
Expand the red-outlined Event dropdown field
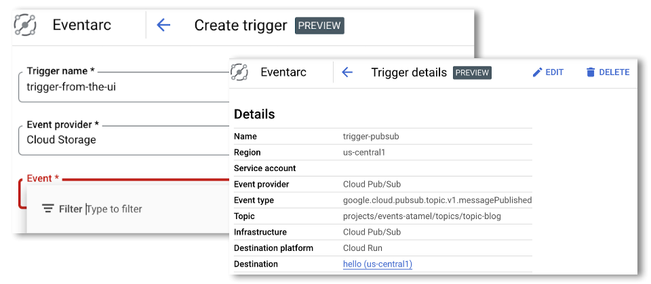tap(122, 186)
